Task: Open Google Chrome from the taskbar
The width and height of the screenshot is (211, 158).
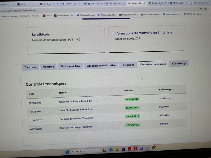Action: [x=154, y=148]
